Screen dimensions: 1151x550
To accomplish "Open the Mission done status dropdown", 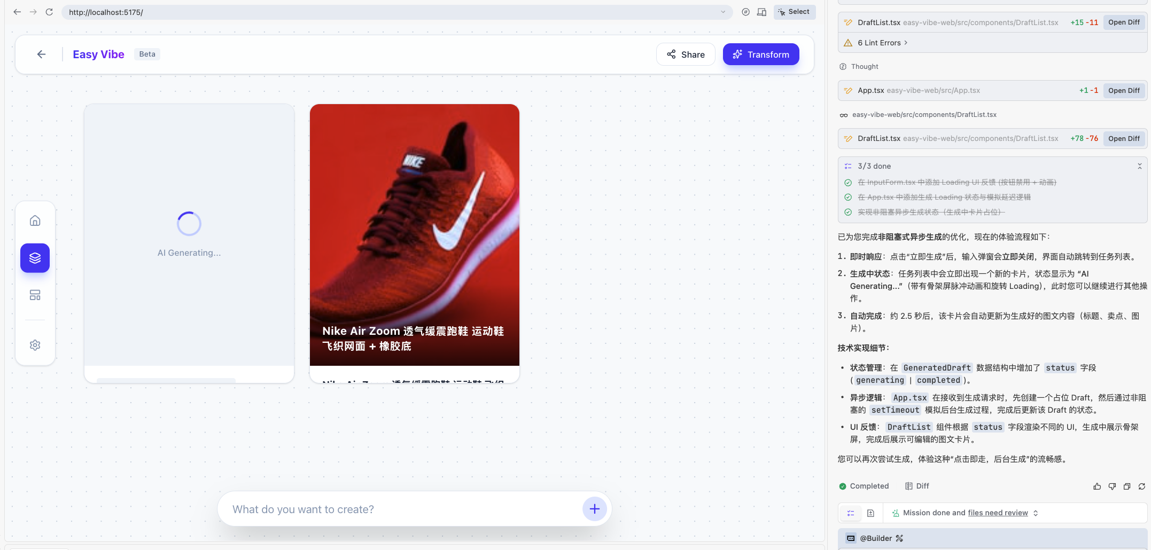I will (x=1036, y=513).
